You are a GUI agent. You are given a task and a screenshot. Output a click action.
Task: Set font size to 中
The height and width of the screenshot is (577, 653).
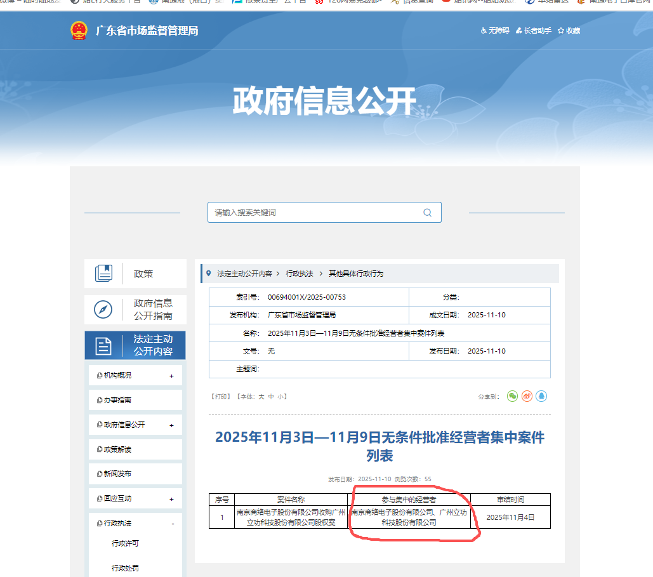click(271, 397)
